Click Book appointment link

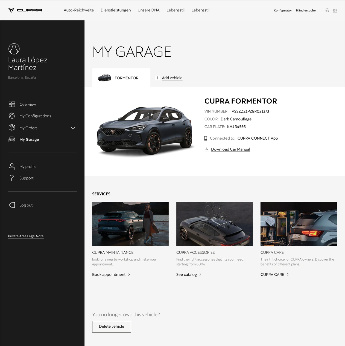[109, 274]
